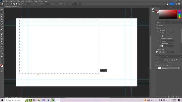Open the File menu
The image size is (182, 102).
click(4, 1)
